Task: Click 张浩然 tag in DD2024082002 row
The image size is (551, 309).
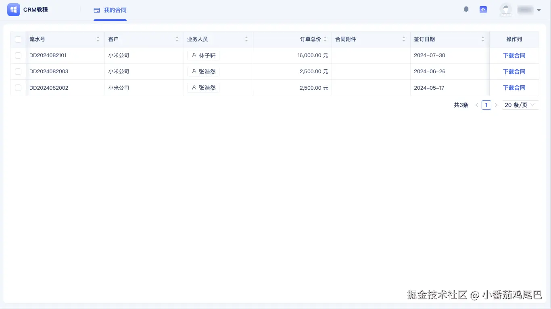Action: pyautogui.click(x=203, y=88)
